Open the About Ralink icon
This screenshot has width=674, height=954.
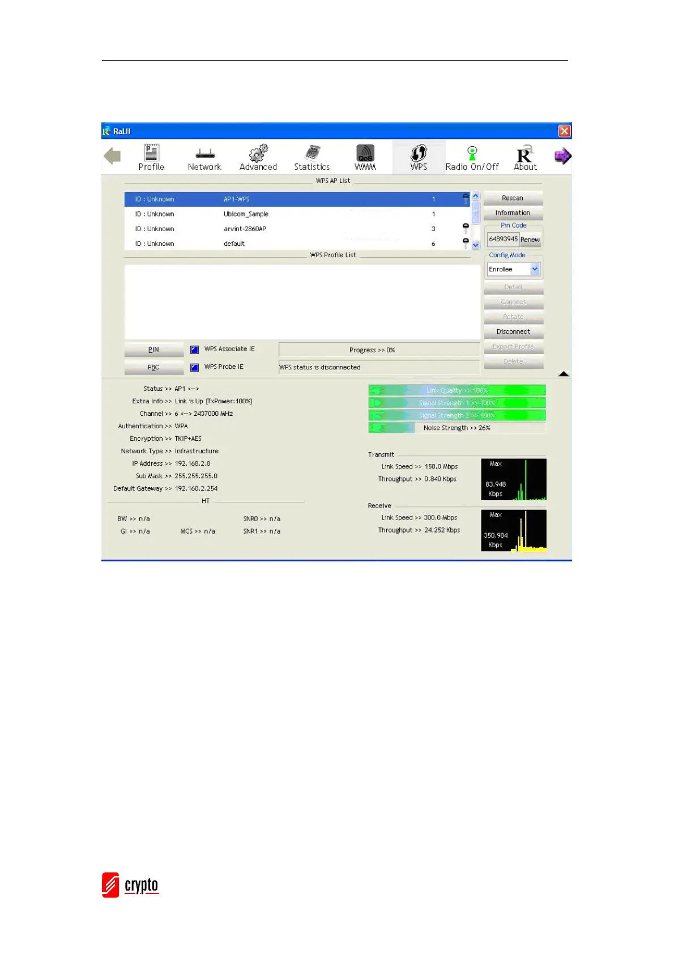coord(525,157)
